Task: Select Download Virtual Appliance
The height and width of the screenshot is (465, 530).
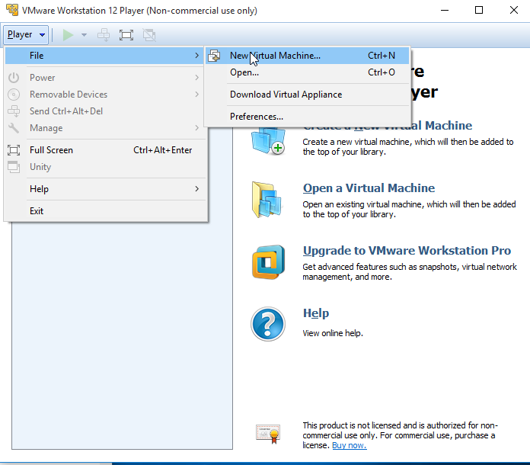Action: coord(307,95)
